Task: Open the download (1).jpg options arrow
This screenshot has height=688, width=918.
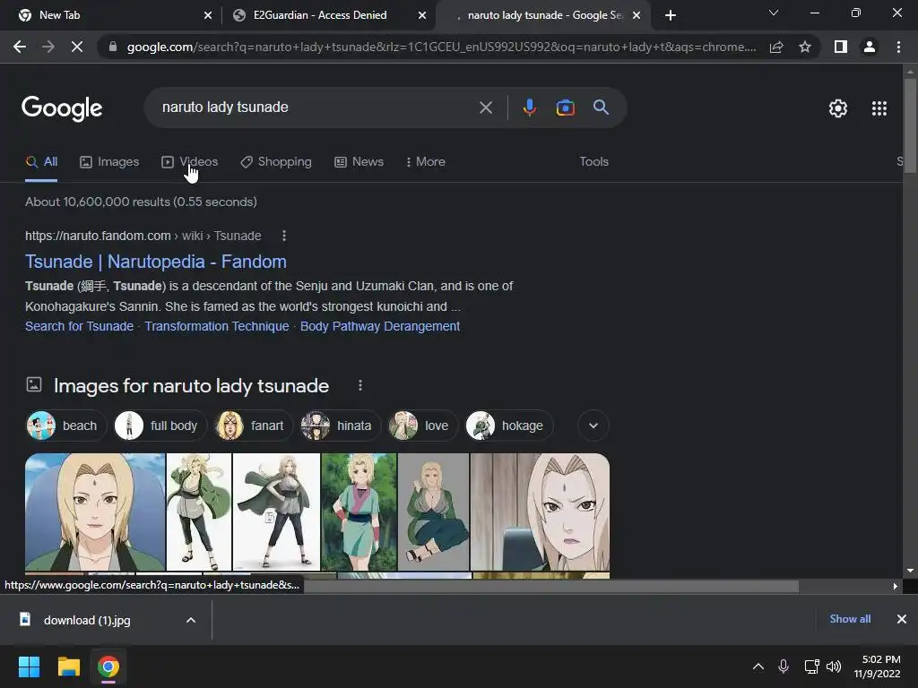Action: 191,620
